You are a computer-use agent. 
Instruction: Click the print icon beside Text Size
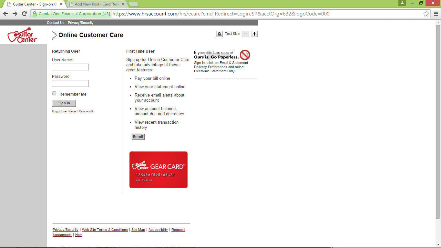(x=220, y=34)
